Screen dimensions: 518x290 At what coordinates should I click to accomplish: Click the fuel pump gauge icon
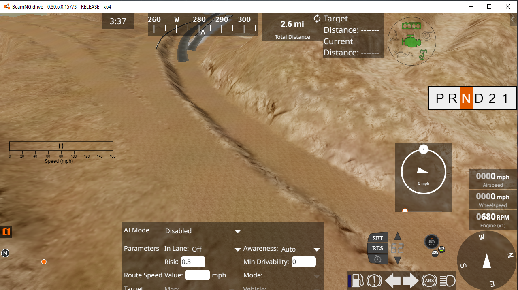pos(358,281)
